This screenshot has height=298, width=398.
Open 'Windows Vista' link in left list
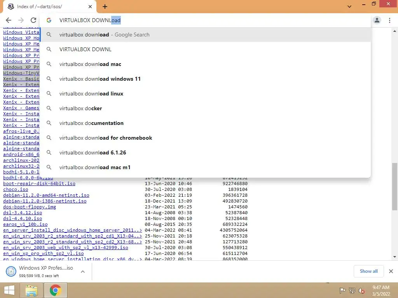pos(21,32)
